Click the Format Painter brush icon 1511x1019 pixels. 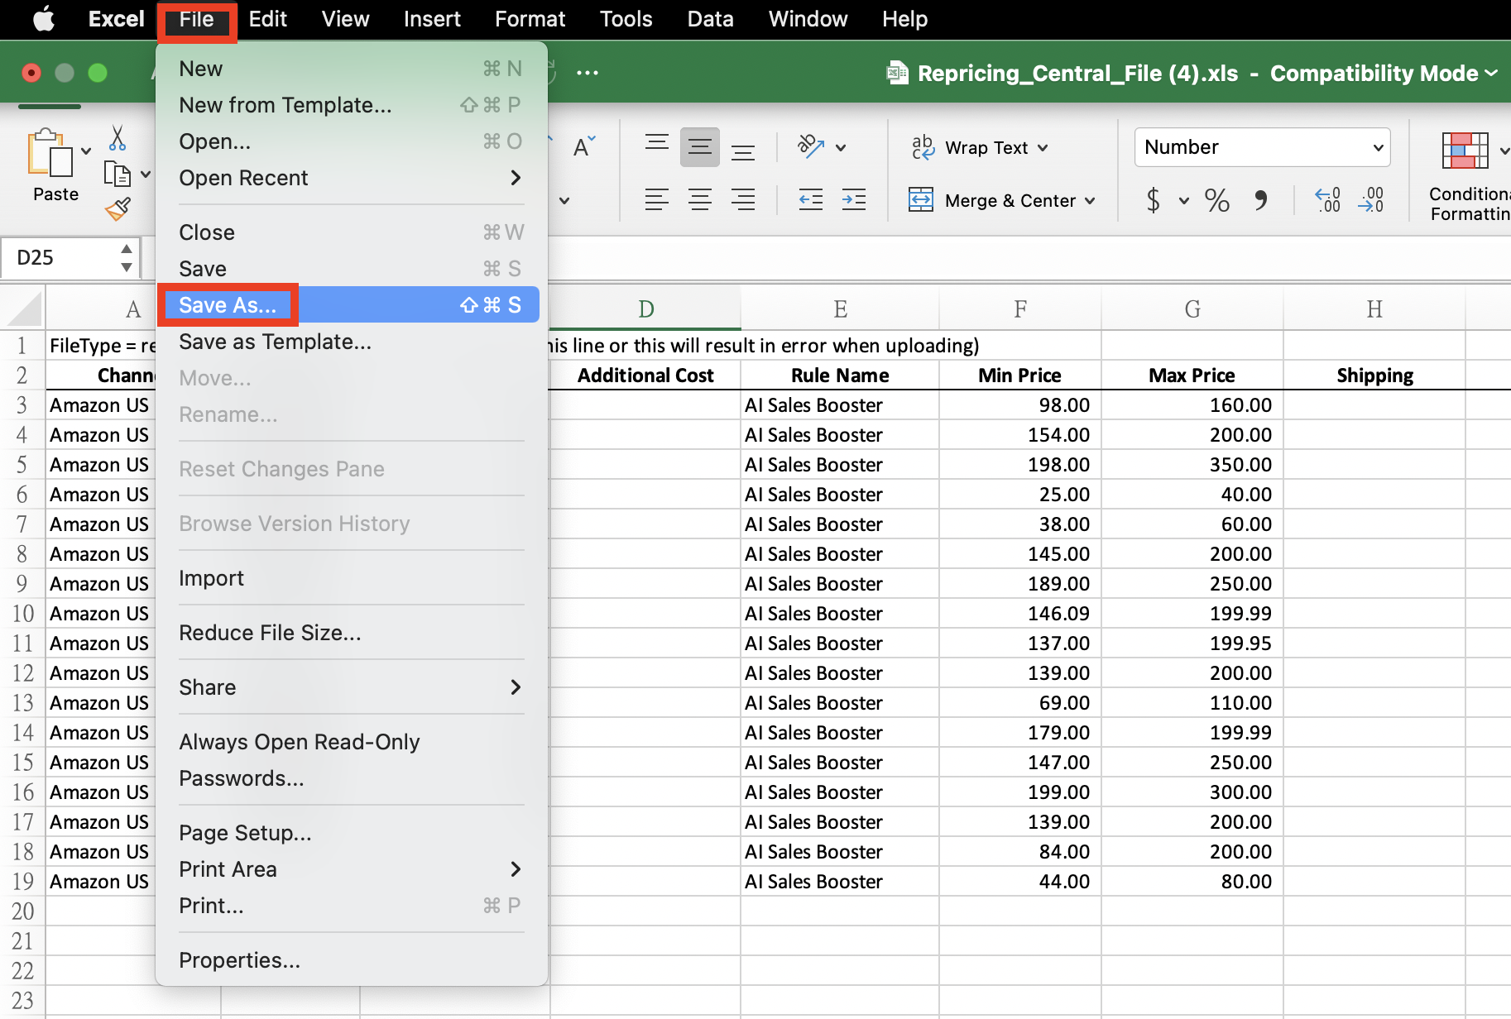pyautogui.click(x=118, y=209)
